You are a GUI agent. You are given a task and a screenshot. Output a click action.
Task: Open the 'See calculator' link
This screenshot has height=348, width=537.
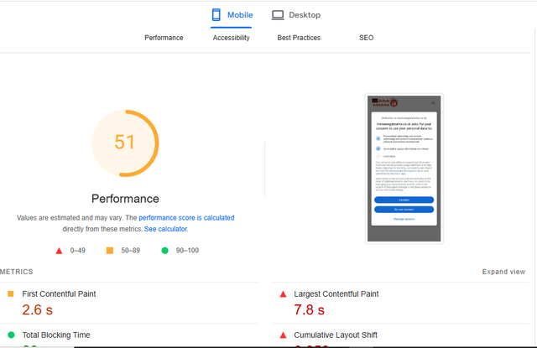point(166,229)
